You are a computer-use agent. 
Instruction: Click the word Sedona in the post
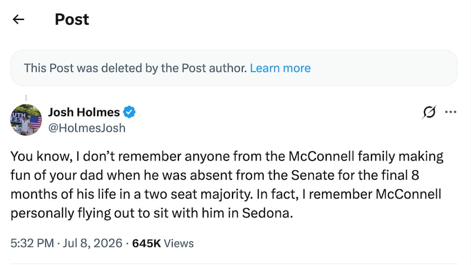pyautogui.click(x=267, y=213)
